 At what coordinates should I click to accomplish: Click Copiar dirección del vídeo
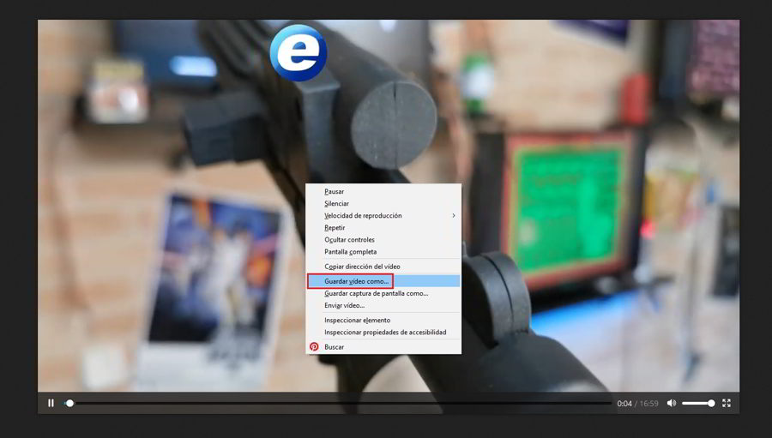click(x=362, y=267)
